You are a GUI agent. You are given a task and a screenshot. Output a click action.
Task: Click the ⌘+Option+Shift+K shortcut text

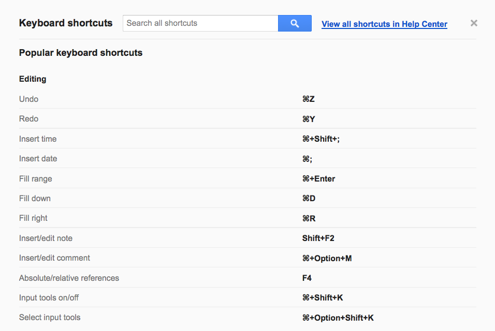pyautogui.click(x=338, y=318)
